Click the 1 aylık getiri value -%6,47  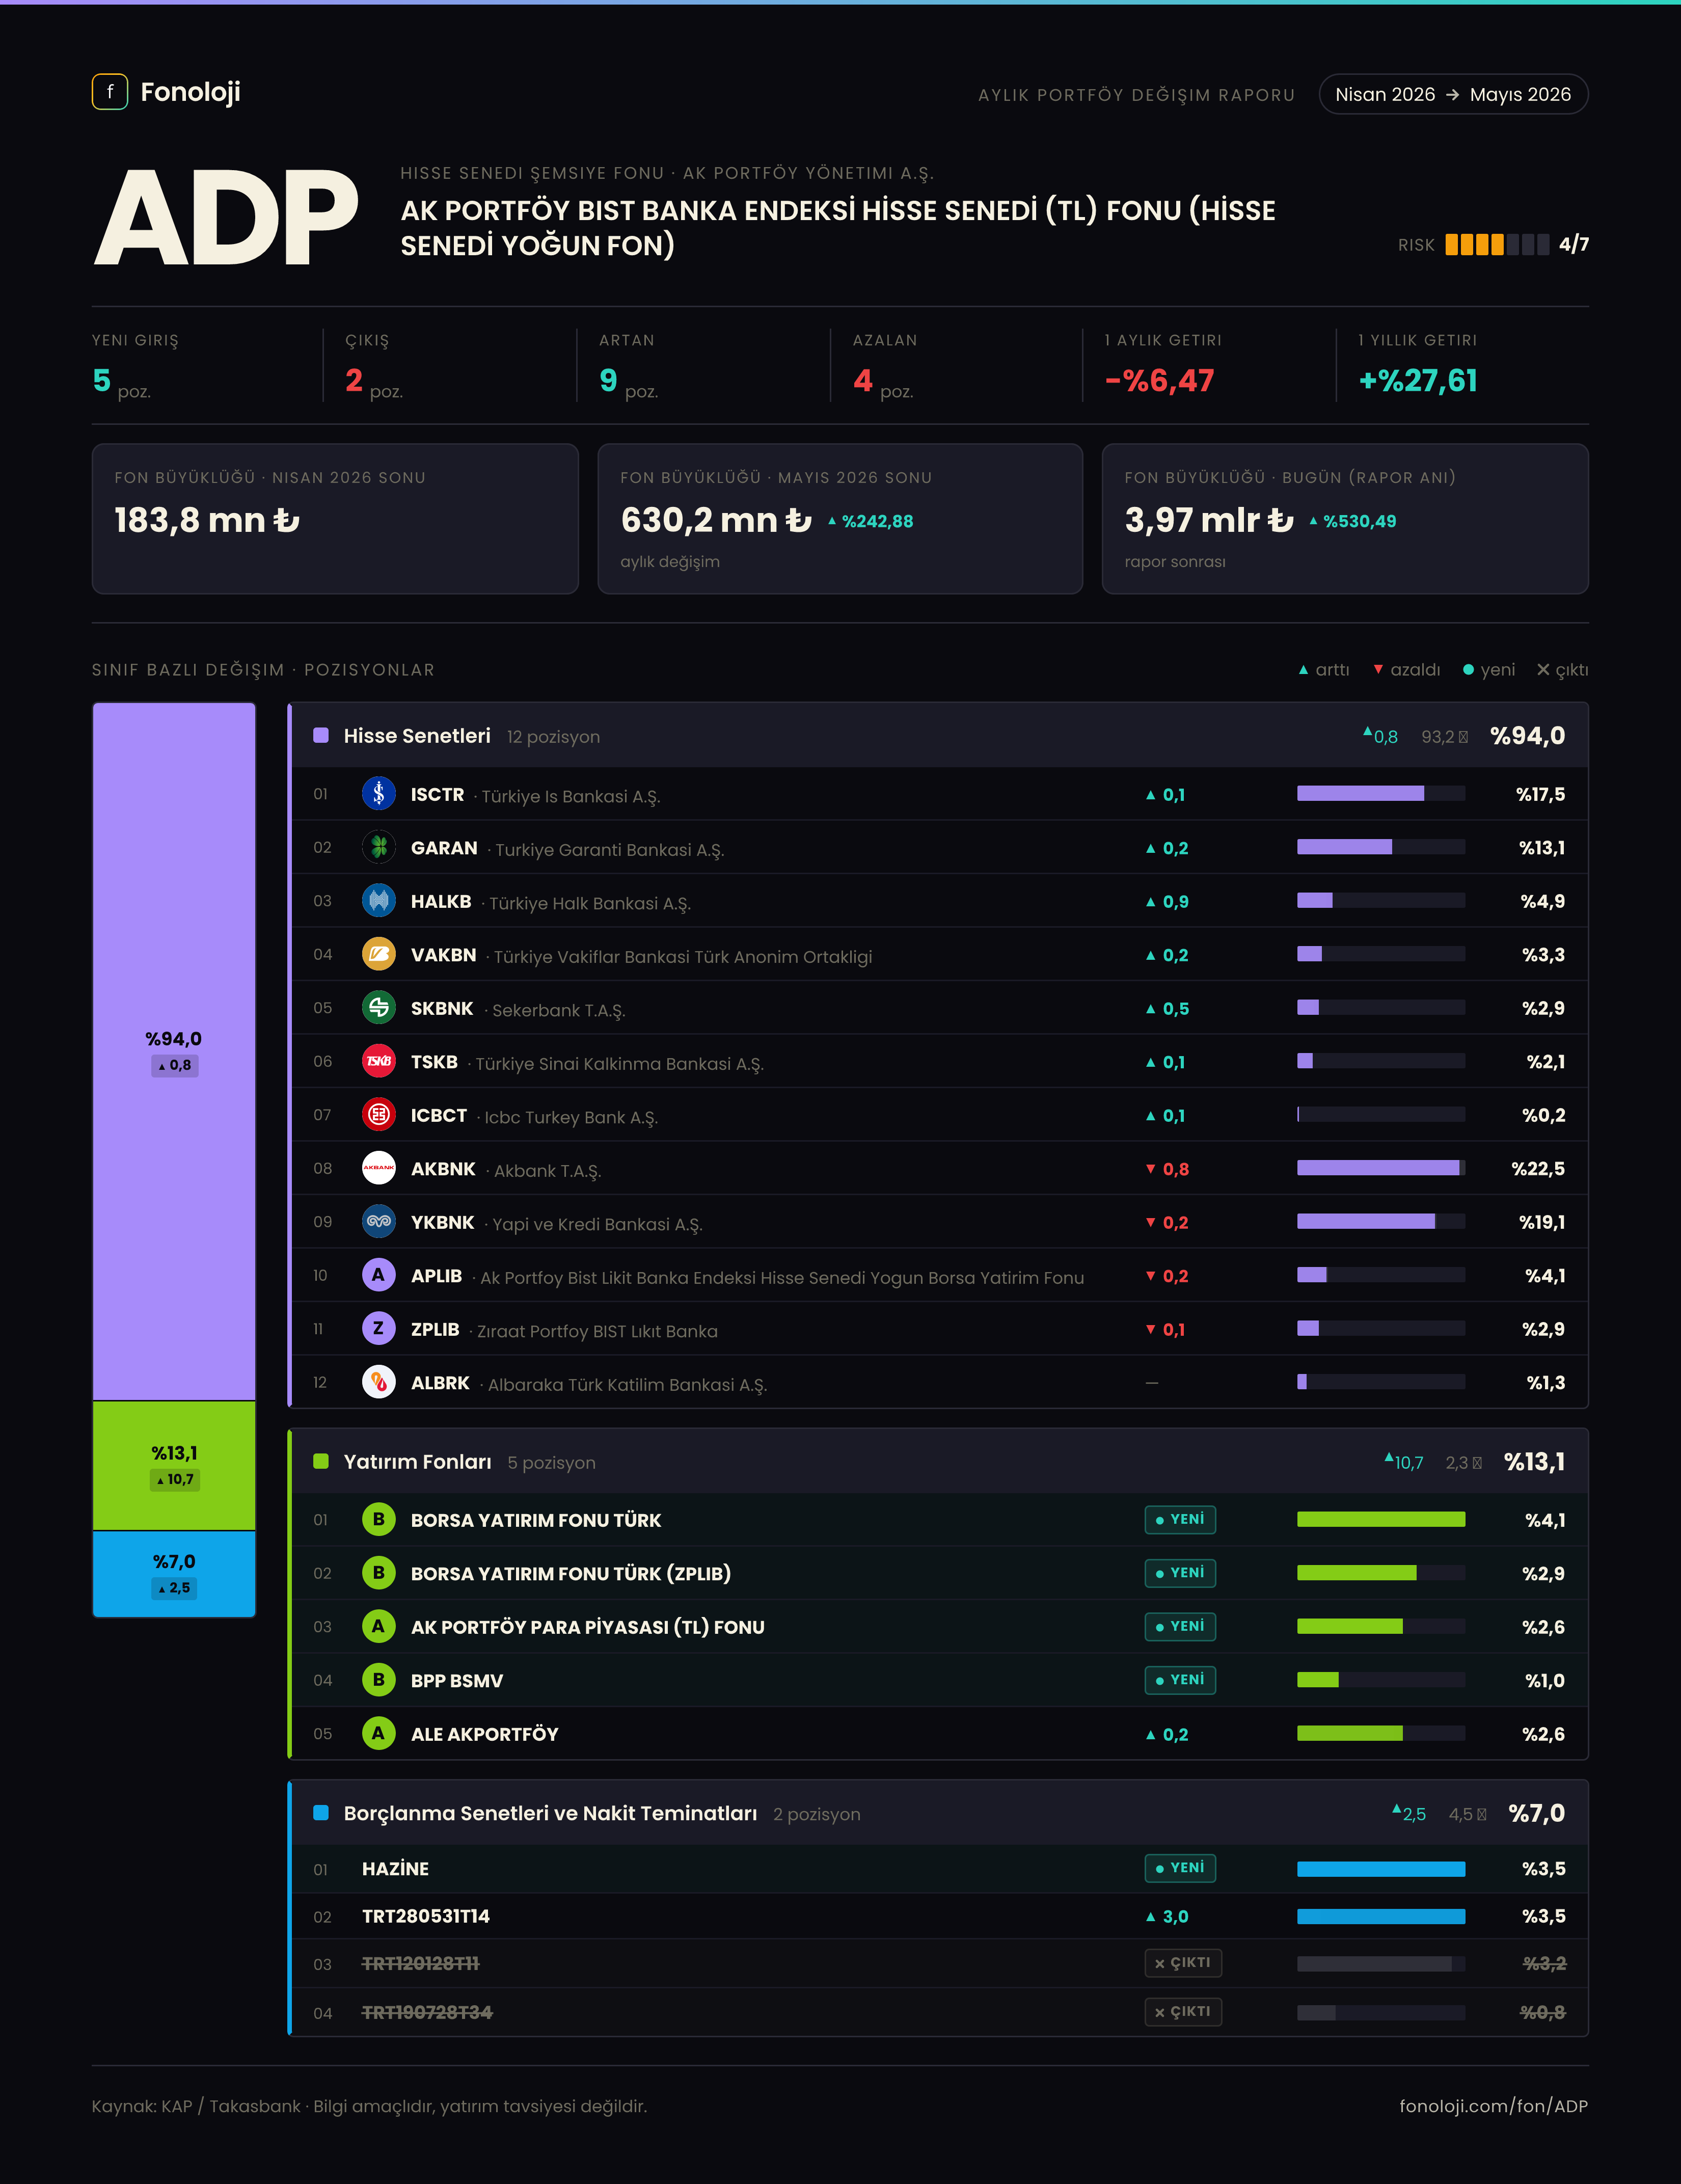(x=1159, y=381)
